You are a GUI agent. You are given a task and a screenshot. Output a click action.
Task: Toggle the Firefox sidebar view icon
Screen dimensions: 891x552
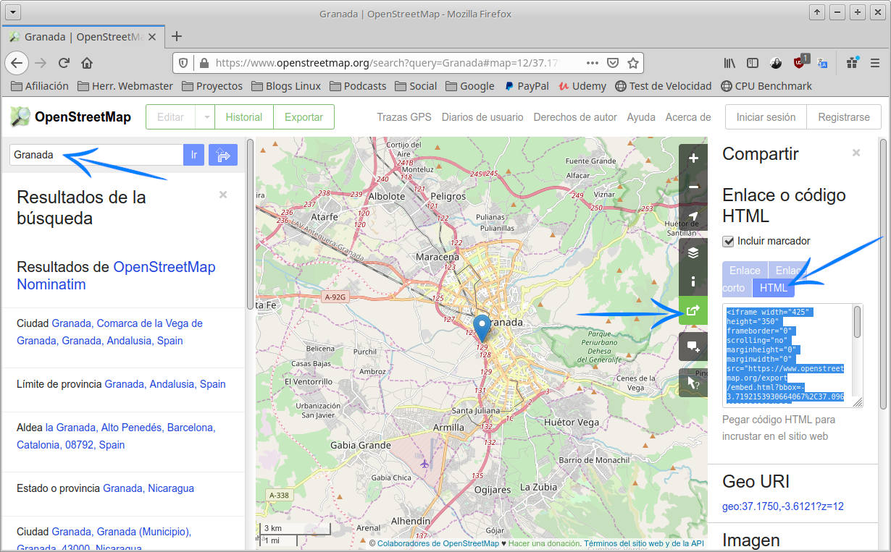(753, 63)
